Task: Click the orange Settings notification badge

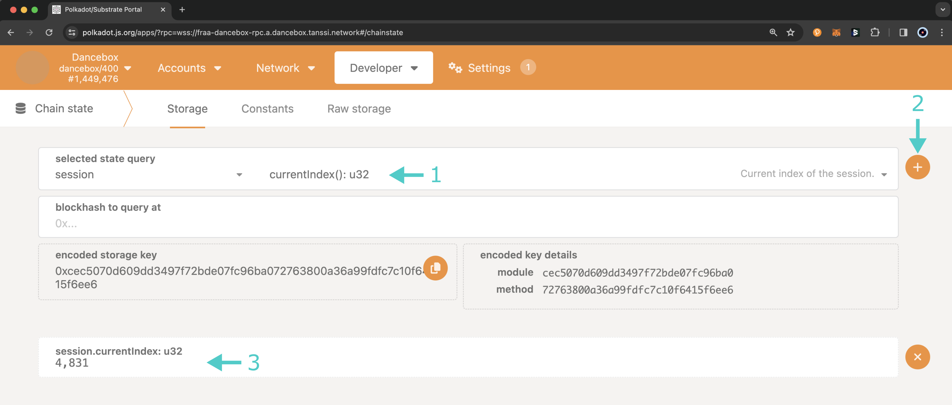Action: [x=527, y=67]
